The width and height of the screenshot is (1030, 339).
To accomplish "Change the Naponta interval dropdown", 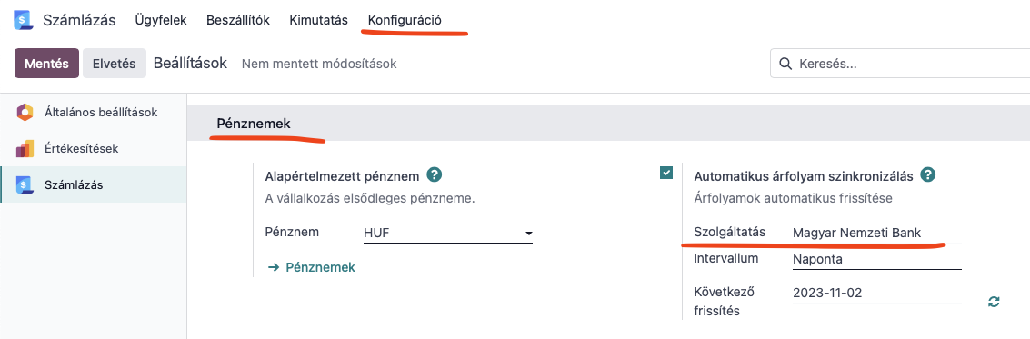I will click(877, 260).
